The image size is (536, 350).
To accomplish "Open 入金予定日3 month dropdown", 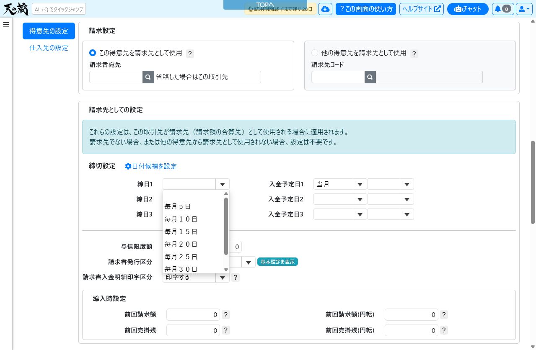I will (360, 214).
